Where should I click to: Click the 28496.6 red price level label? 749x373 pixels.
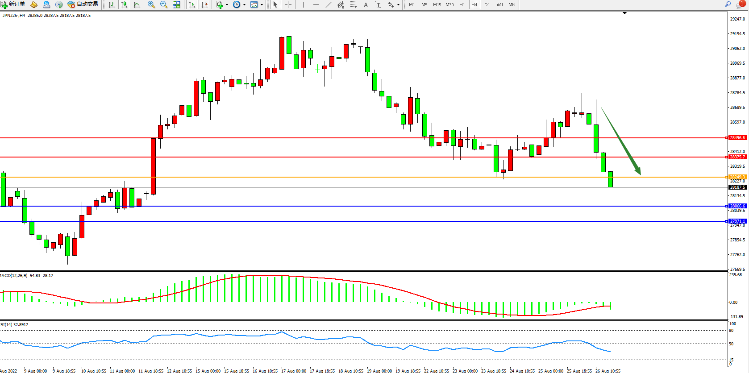tap(737, 138)
